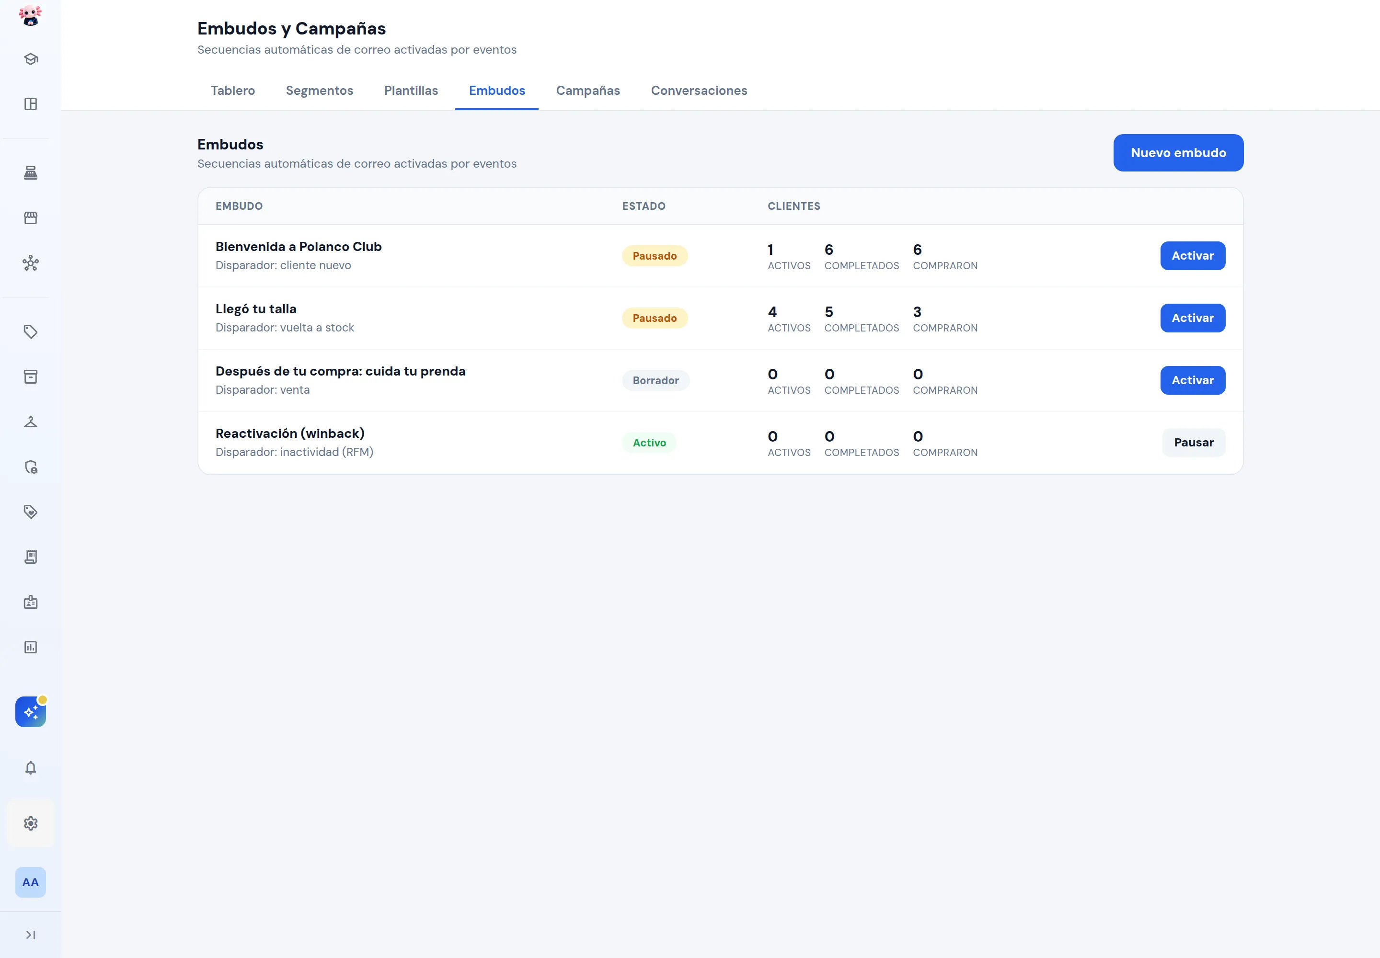Open the Llegó tu talla row title
The width and height of the screenshot is (1380, 958).
click(x=256, y=309)
